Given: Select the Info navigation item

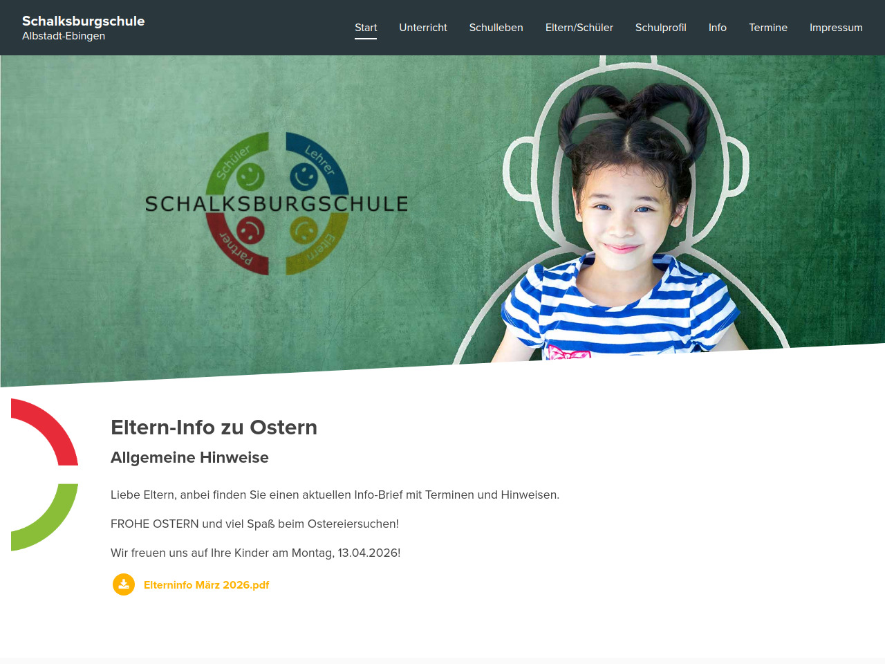Looking at the screenshot, I should (718, 28).
